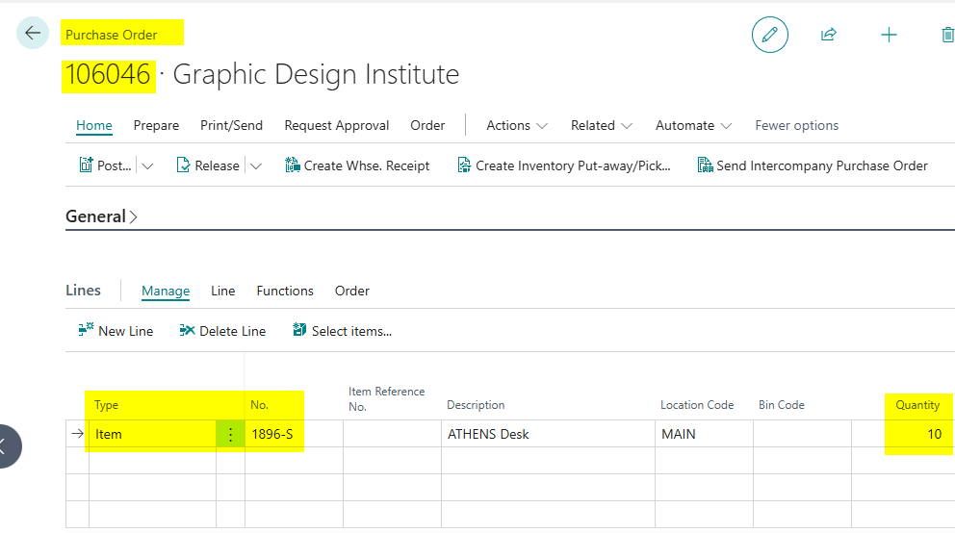Image resolution: width=955 pixels, height=533 pixels.
Task: Open the Related menu
Action: 602,125
